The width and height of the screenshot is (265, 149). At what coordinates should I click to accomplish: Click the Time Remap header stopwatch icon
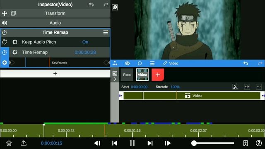(x=5, y=32)
